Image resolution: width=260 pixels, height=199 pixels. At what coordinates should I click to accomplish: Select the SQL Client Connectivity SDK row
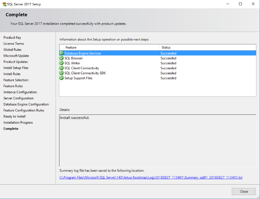click(x=158, y=73)
